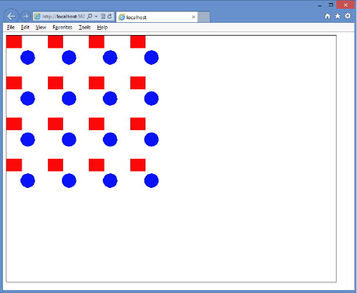Viewport: 357px width, 293px height.
Task: Open the Tools menu
Action: pos(85,27)
